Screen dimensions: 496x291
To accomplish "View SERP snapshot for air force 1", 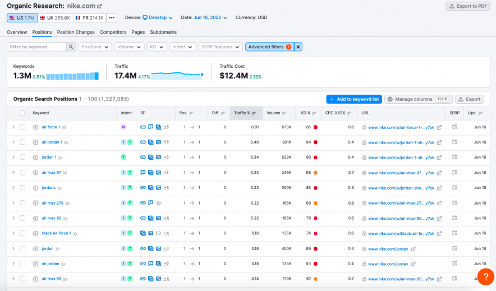I will [454, 127].
